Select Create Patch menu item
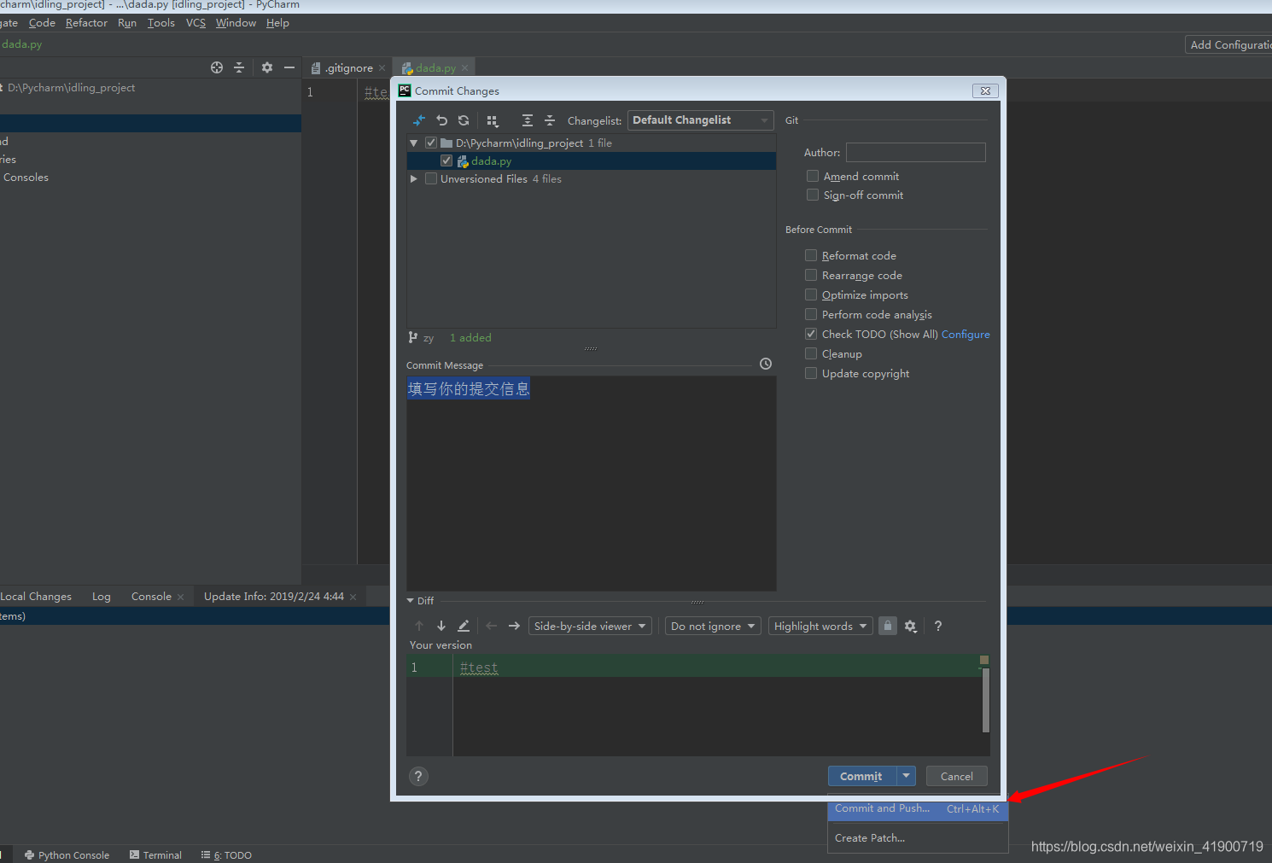1272x863 pixels. 918,838
